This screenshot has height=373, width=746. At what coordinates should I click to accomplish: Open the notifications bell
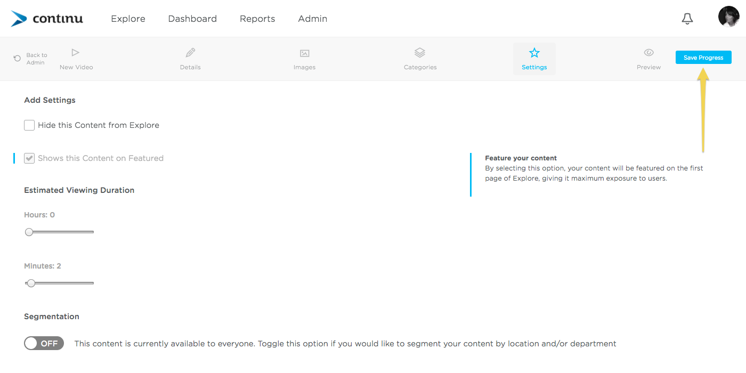[x=687, y=19]
